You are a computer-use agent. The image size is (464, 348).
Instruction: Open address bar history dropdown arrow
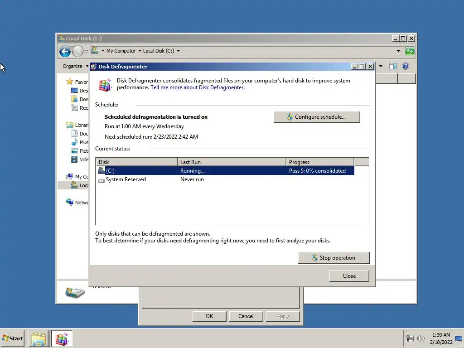pos(398,51)
